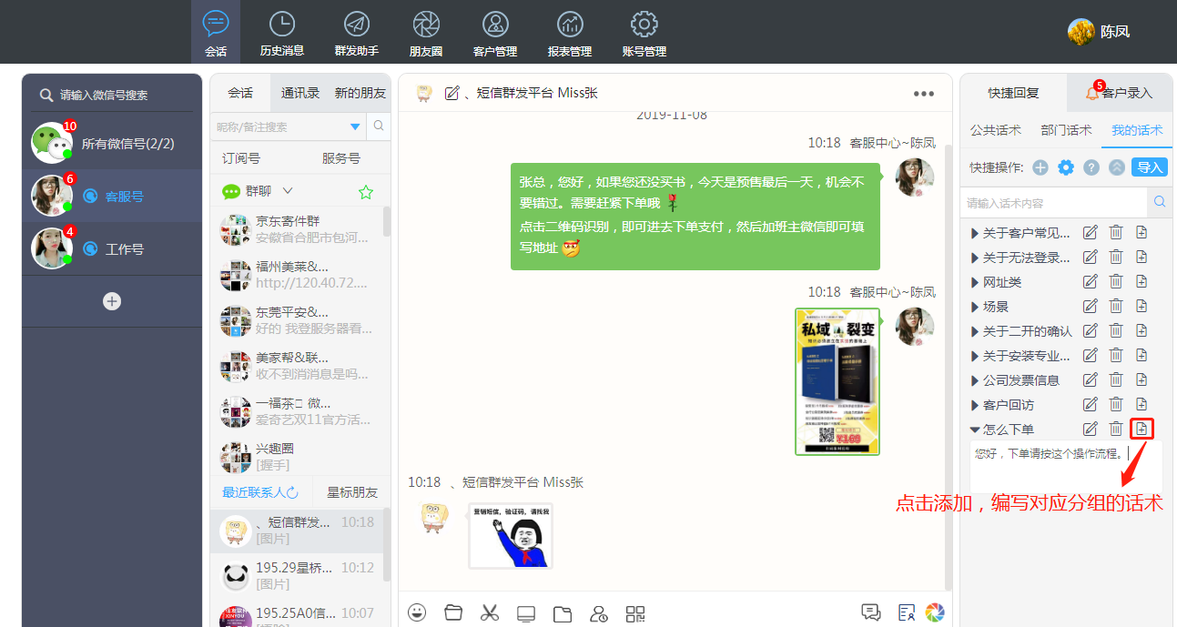Select the 客服号 WeChat account

112,196
